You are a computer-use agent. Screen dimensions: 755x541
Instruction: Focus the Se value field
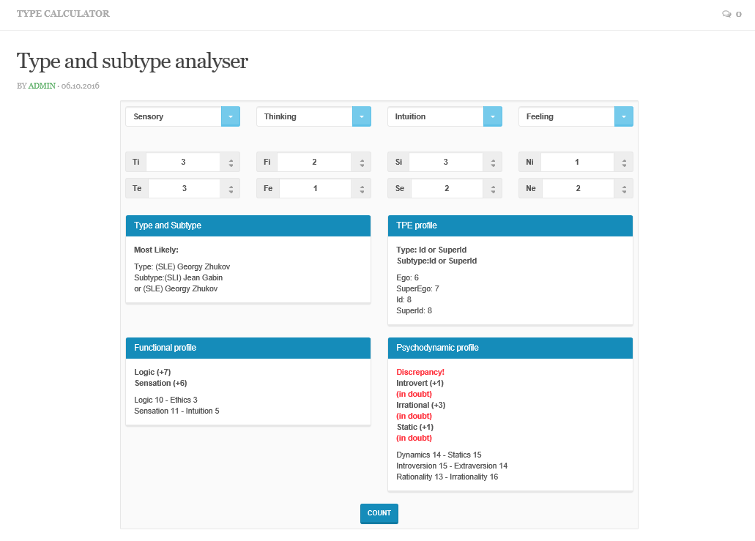click(447, 189)
